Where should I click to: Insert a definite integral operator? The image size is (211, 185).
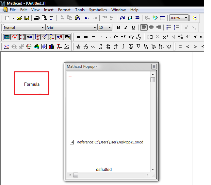coord(101,46)
